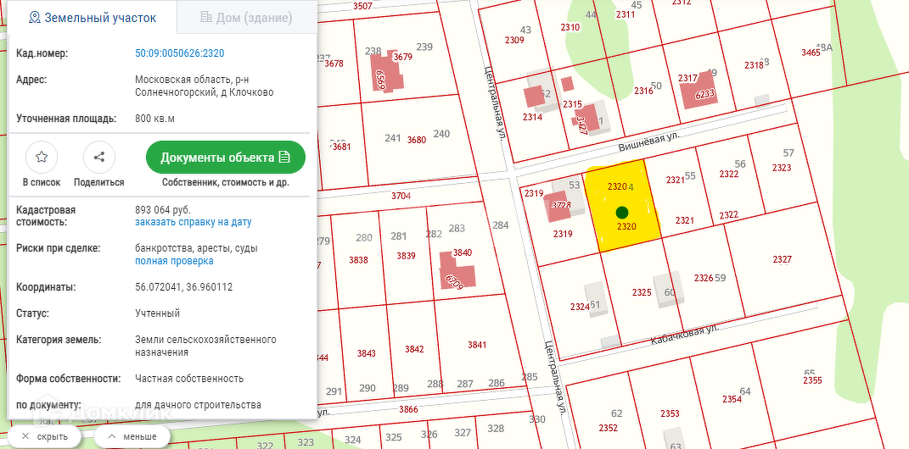Open the полная проверка link
The width and height of the screenshot is (909, 449).
click(x=175, y=261)
